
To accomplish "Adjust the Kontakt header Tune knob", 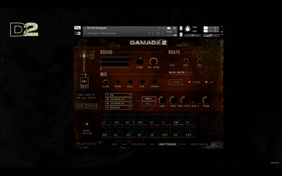I will pos(188,29).
